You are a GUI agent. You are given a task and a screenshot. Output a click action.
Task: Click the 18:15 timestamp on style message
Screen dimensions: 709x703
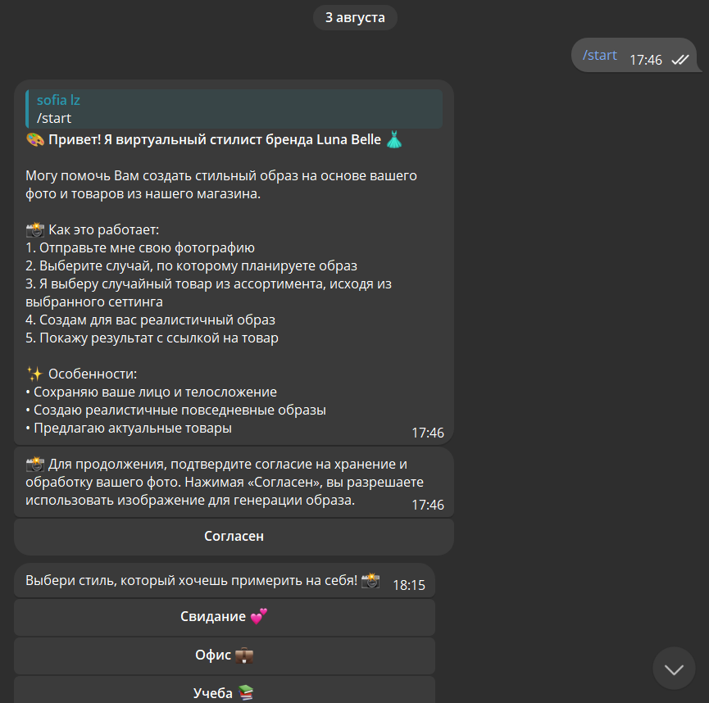pos(409,585)
